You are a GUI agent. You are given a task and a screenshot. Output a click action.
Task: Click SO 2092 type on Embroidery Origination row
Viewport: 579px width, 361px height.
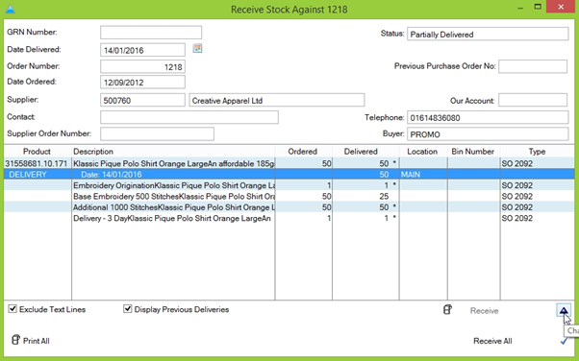517,185
